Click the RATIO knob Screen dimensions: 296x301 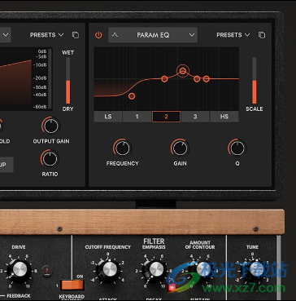(x=50, y=158)
